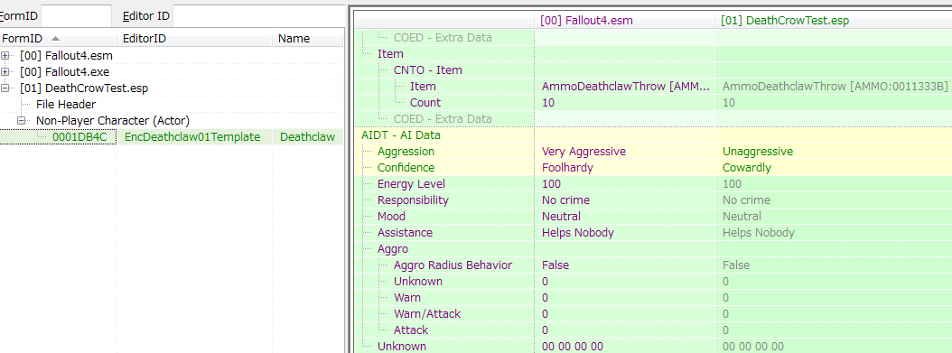This screenshot has height=353, width=952.
Task: Select the Warn row label
Action: (x=406, y=298)
